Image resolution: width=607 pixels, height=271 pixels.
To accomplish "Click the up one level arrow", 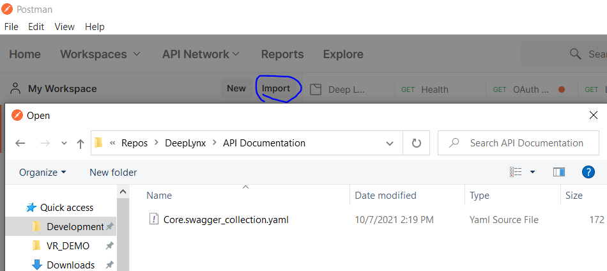I will tap(81, 143).
